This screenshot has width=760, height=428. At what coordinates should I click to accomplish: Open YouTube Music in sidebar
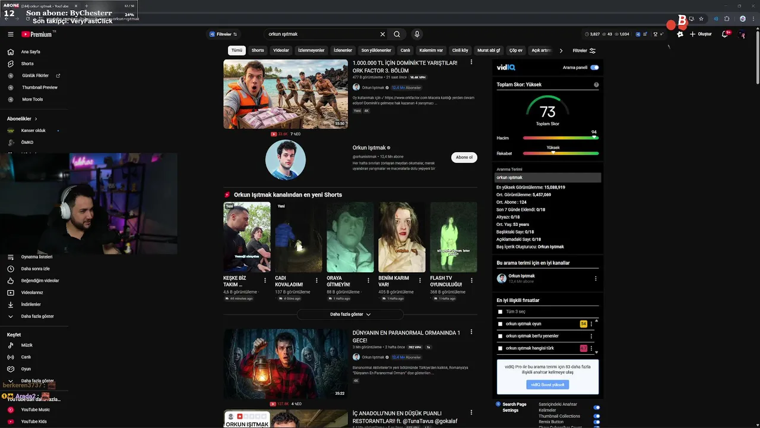click(x=34, y=410)
